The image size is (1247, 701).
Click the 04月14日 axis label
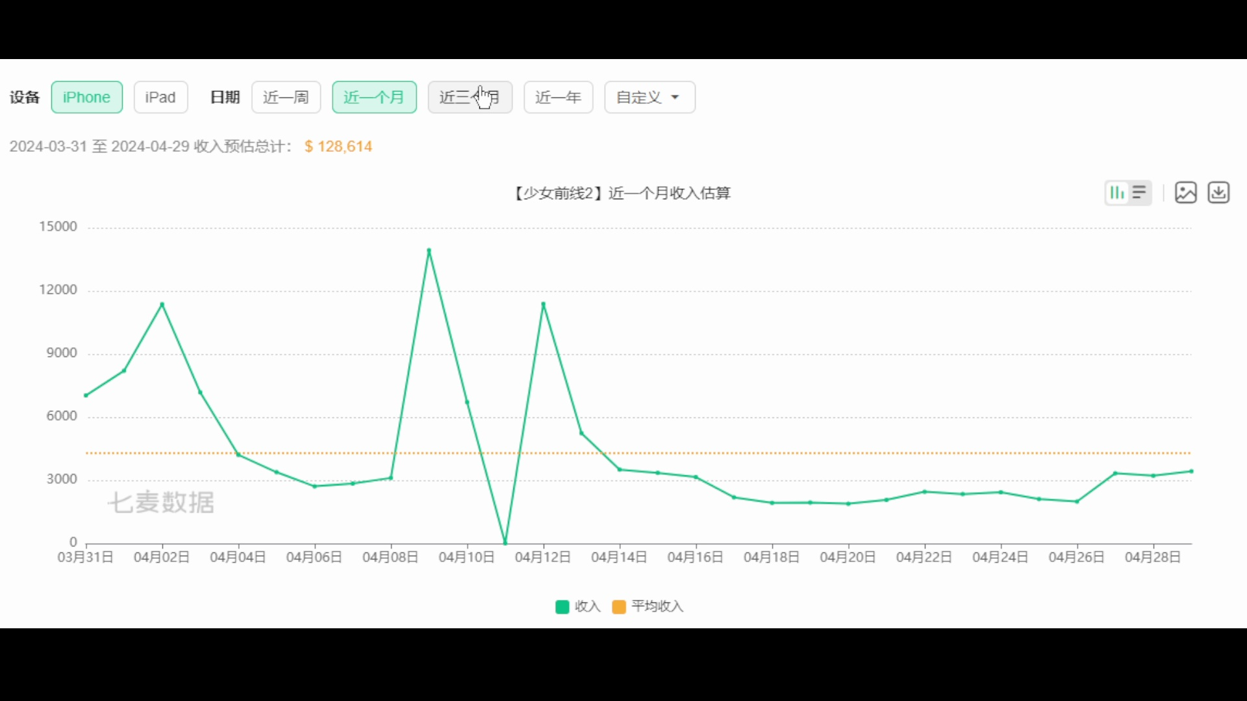coord(620,558)
